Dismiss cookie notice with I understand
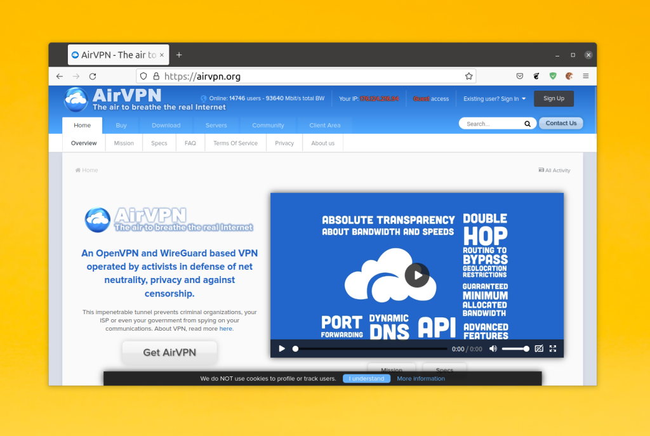This screenshot has height=436, width=650. coord(366,378)
